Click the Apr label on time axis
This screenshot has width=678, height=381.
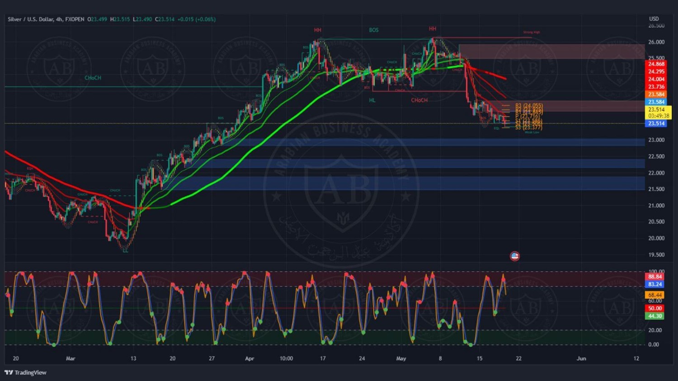pyautogui.click(x=250, y=358)
